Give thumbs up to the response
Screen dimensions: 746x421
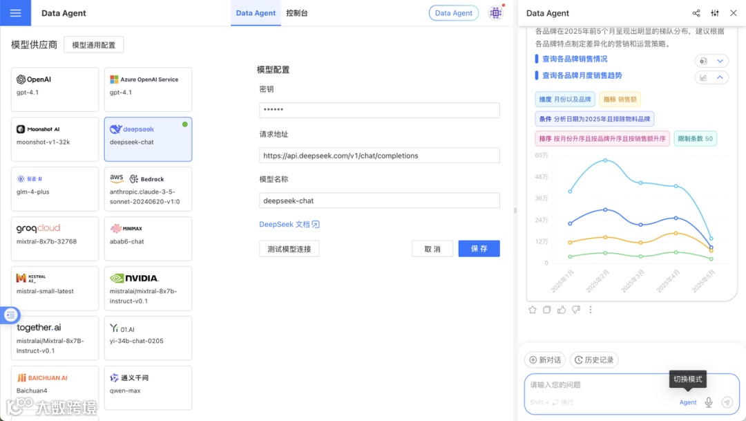[x=562, y=310]
